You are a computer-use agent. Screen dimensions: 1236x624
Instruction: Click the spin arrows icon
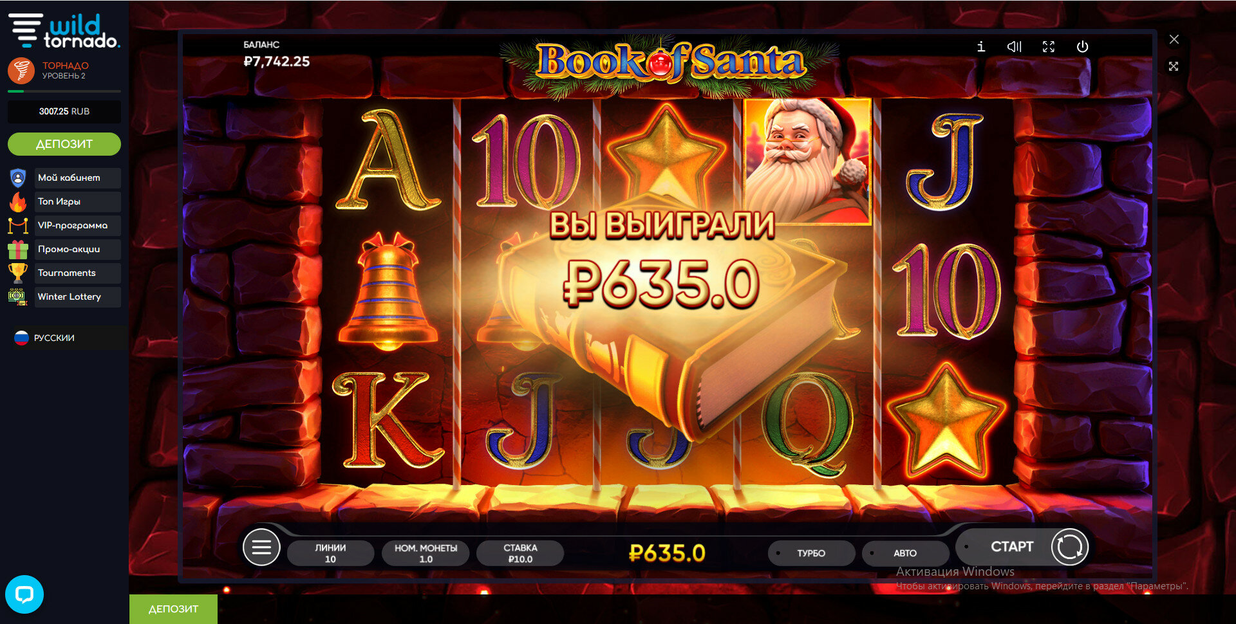(x=1069, y=547)
